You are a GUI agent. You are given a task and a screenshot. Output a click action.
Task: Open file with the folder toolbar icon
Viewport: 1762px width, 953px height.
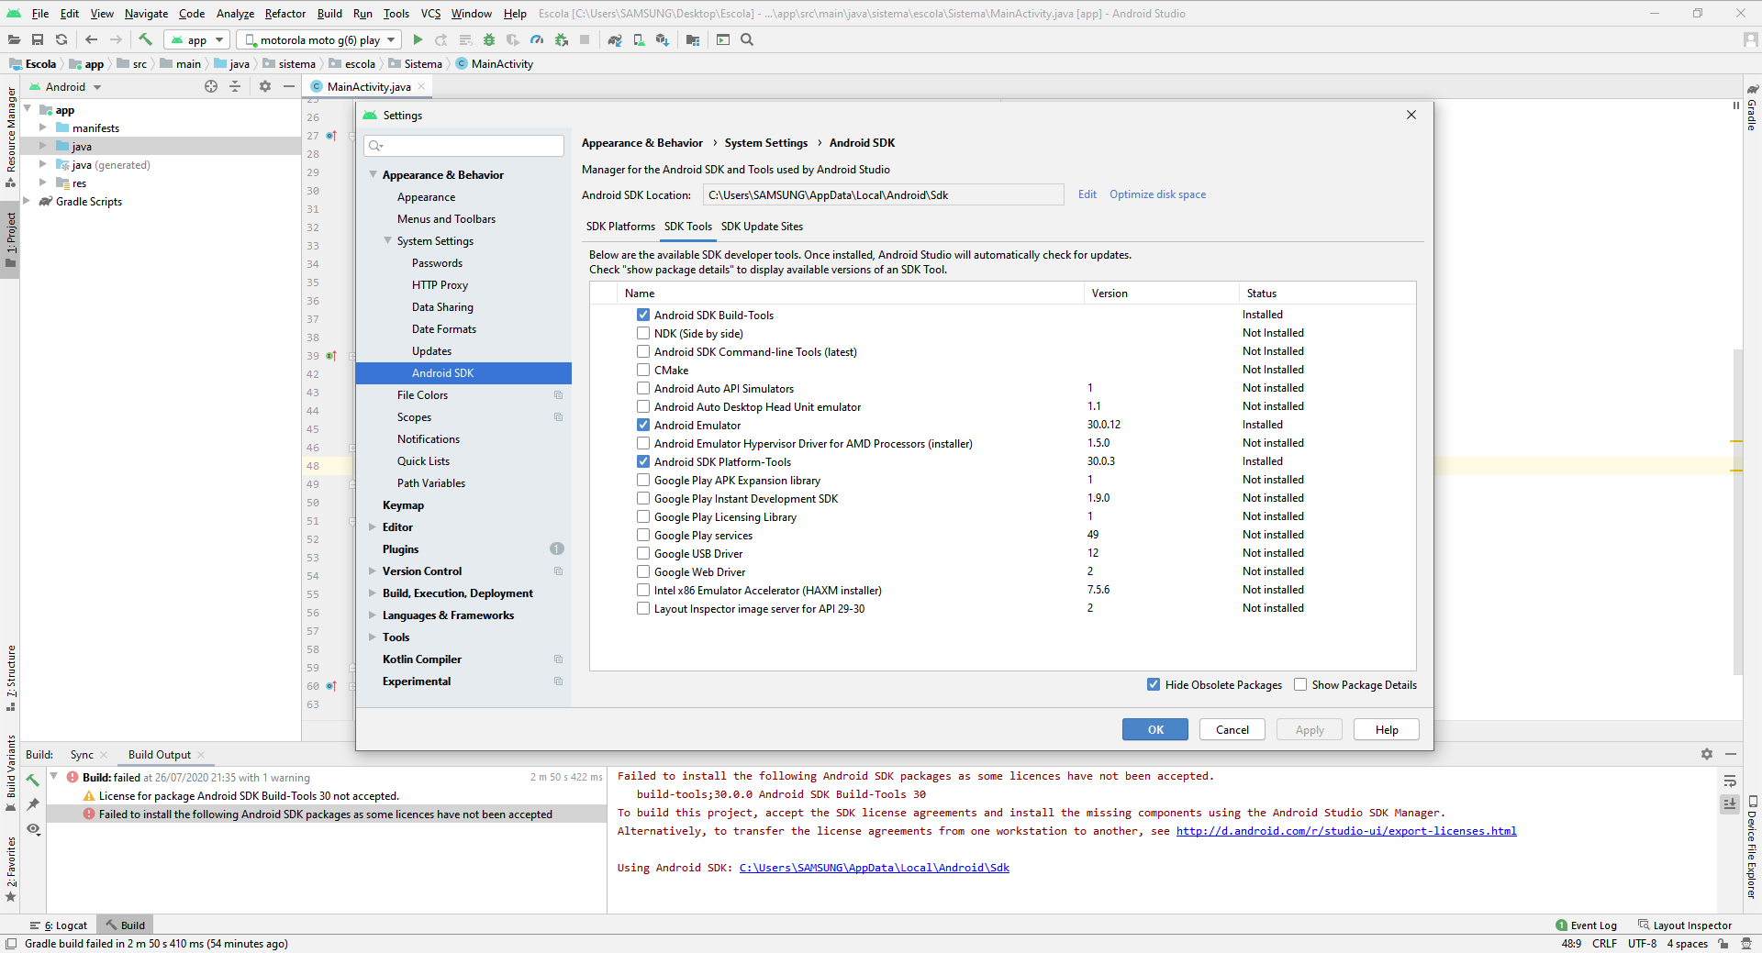pyautogui.click(x=14, y=39)
